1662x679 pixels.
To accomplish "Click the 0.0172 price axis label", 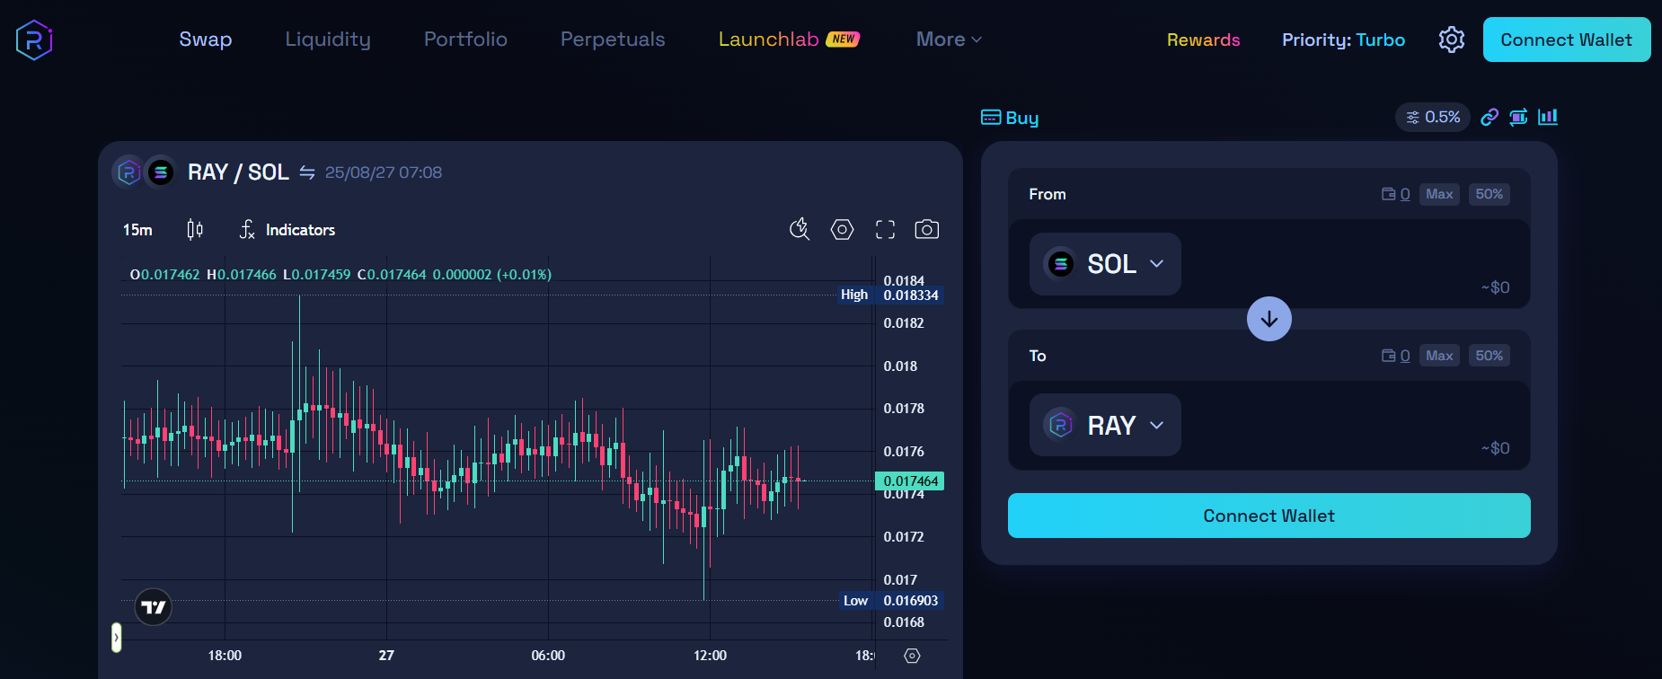I will tap(904, 537).
